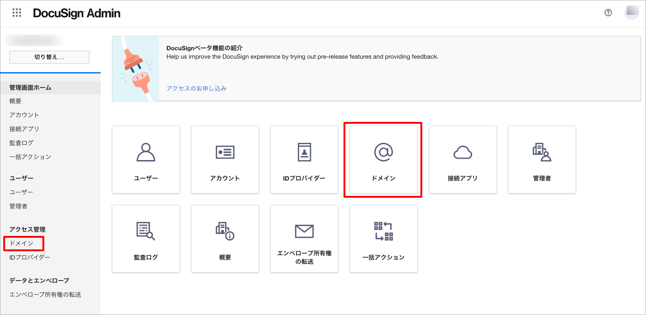Image resolution: width=646 pixels, height=315 pixels.
Task: Select 接続アプリ in the sidebar
Action: click(24, 129)
